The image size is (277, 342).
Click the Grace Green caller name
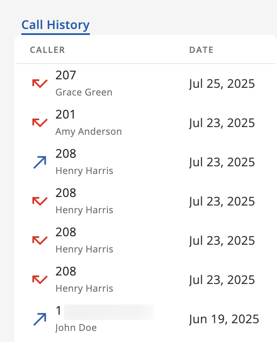(x=84, y=92)
